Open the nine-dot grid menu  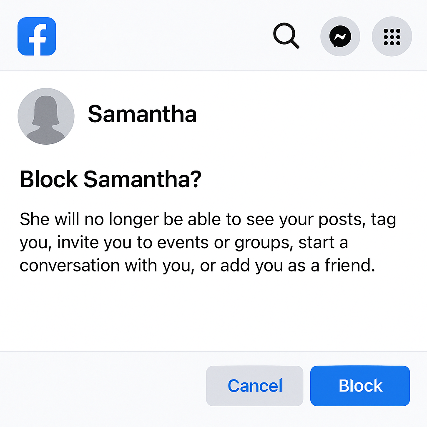point(392,36)
